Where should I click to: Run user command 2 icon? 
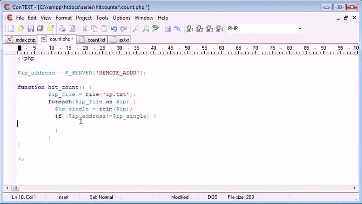click(200, 29)
